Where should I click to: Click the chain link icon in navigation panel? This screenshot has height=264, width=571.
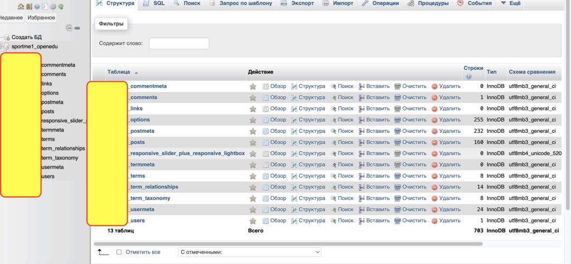(78, 28)
